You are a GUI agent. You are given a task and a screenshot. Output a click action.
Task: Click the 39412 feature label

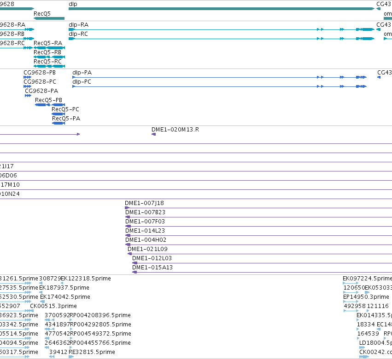pos(58,352)
